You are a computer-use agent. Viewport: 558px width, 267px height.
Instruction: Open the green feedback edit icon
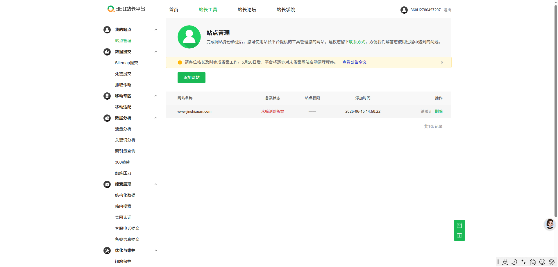click(x=459, y=225)
